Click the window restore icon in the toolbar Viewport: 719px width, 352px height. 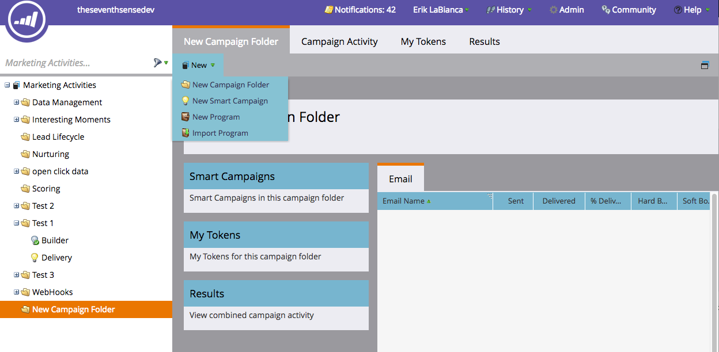pos(705,66)
